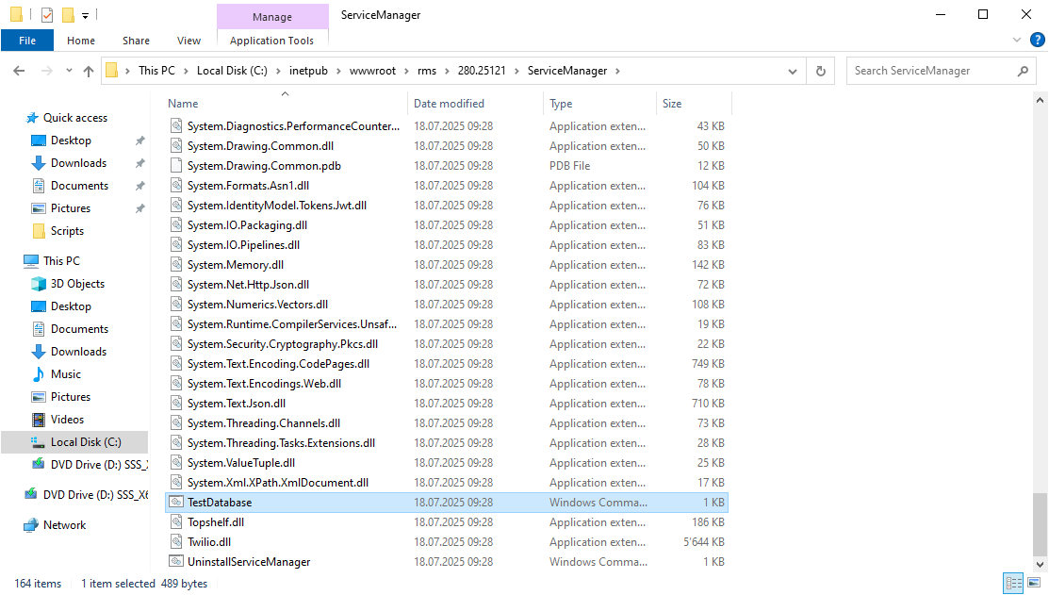Image resolution: width=1049 pixels, height=595 pixels.
Task: Open pinned Desktop under Quick access
Action: click(x=71, y=140)
